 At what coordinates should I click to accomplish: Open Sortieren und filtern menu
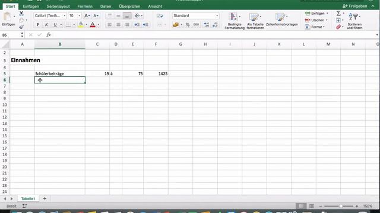click(354, 21)
